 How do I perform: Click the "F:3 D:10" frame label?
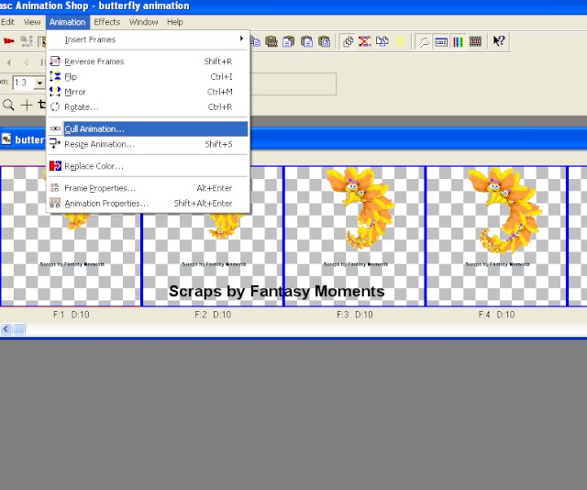pos(355,315)
